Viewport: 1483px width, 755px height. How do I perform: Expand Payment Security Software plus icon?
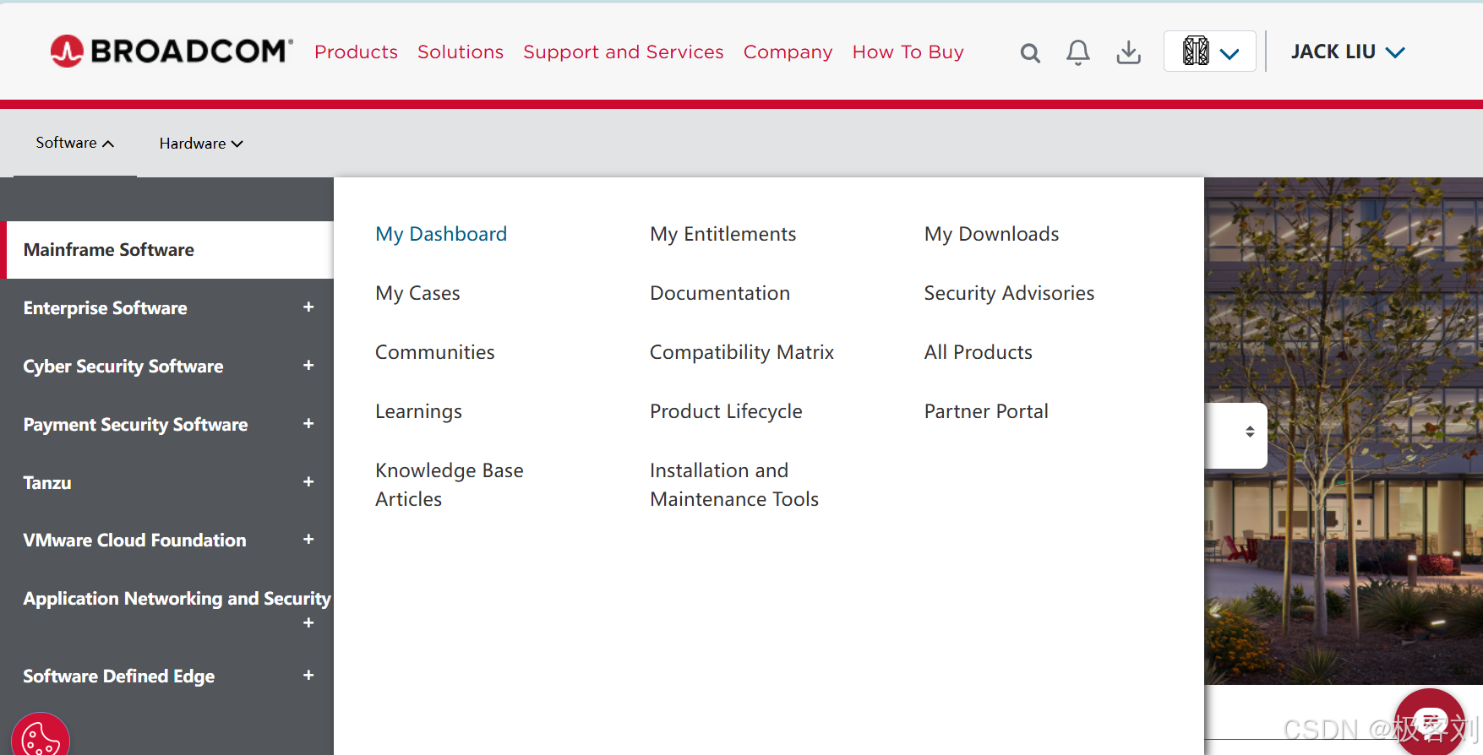308,424
